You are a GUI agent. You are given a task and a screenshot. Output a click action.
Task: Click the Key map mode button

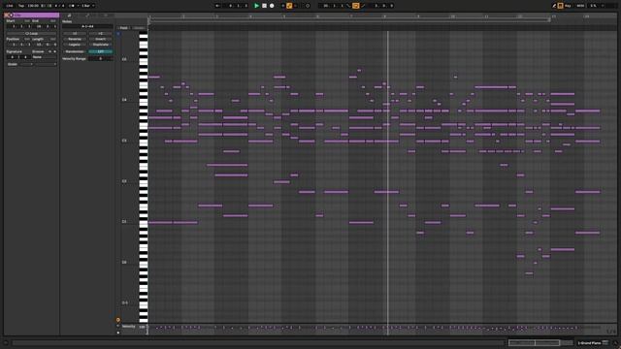coord(568,6)
